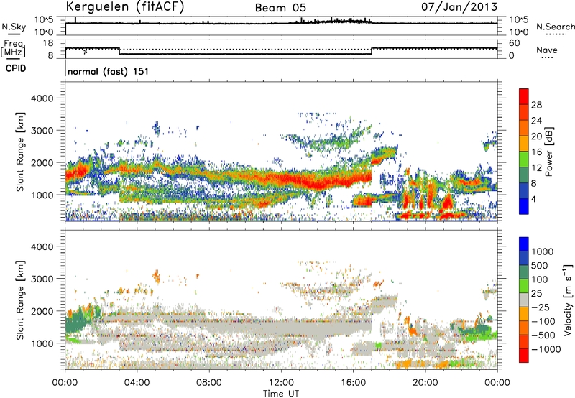The height and width of the screenshot is (398, 575).
Task: Click the "04:00" time tick label
Action: tap(137, 383)
